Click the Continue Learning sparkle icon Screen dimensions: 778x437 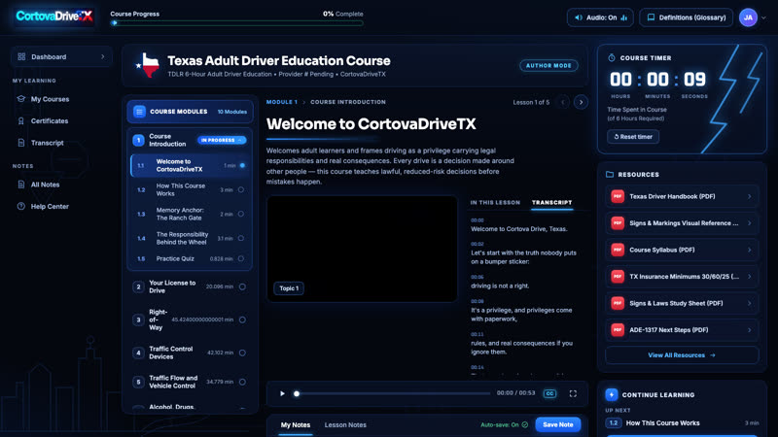612,395
